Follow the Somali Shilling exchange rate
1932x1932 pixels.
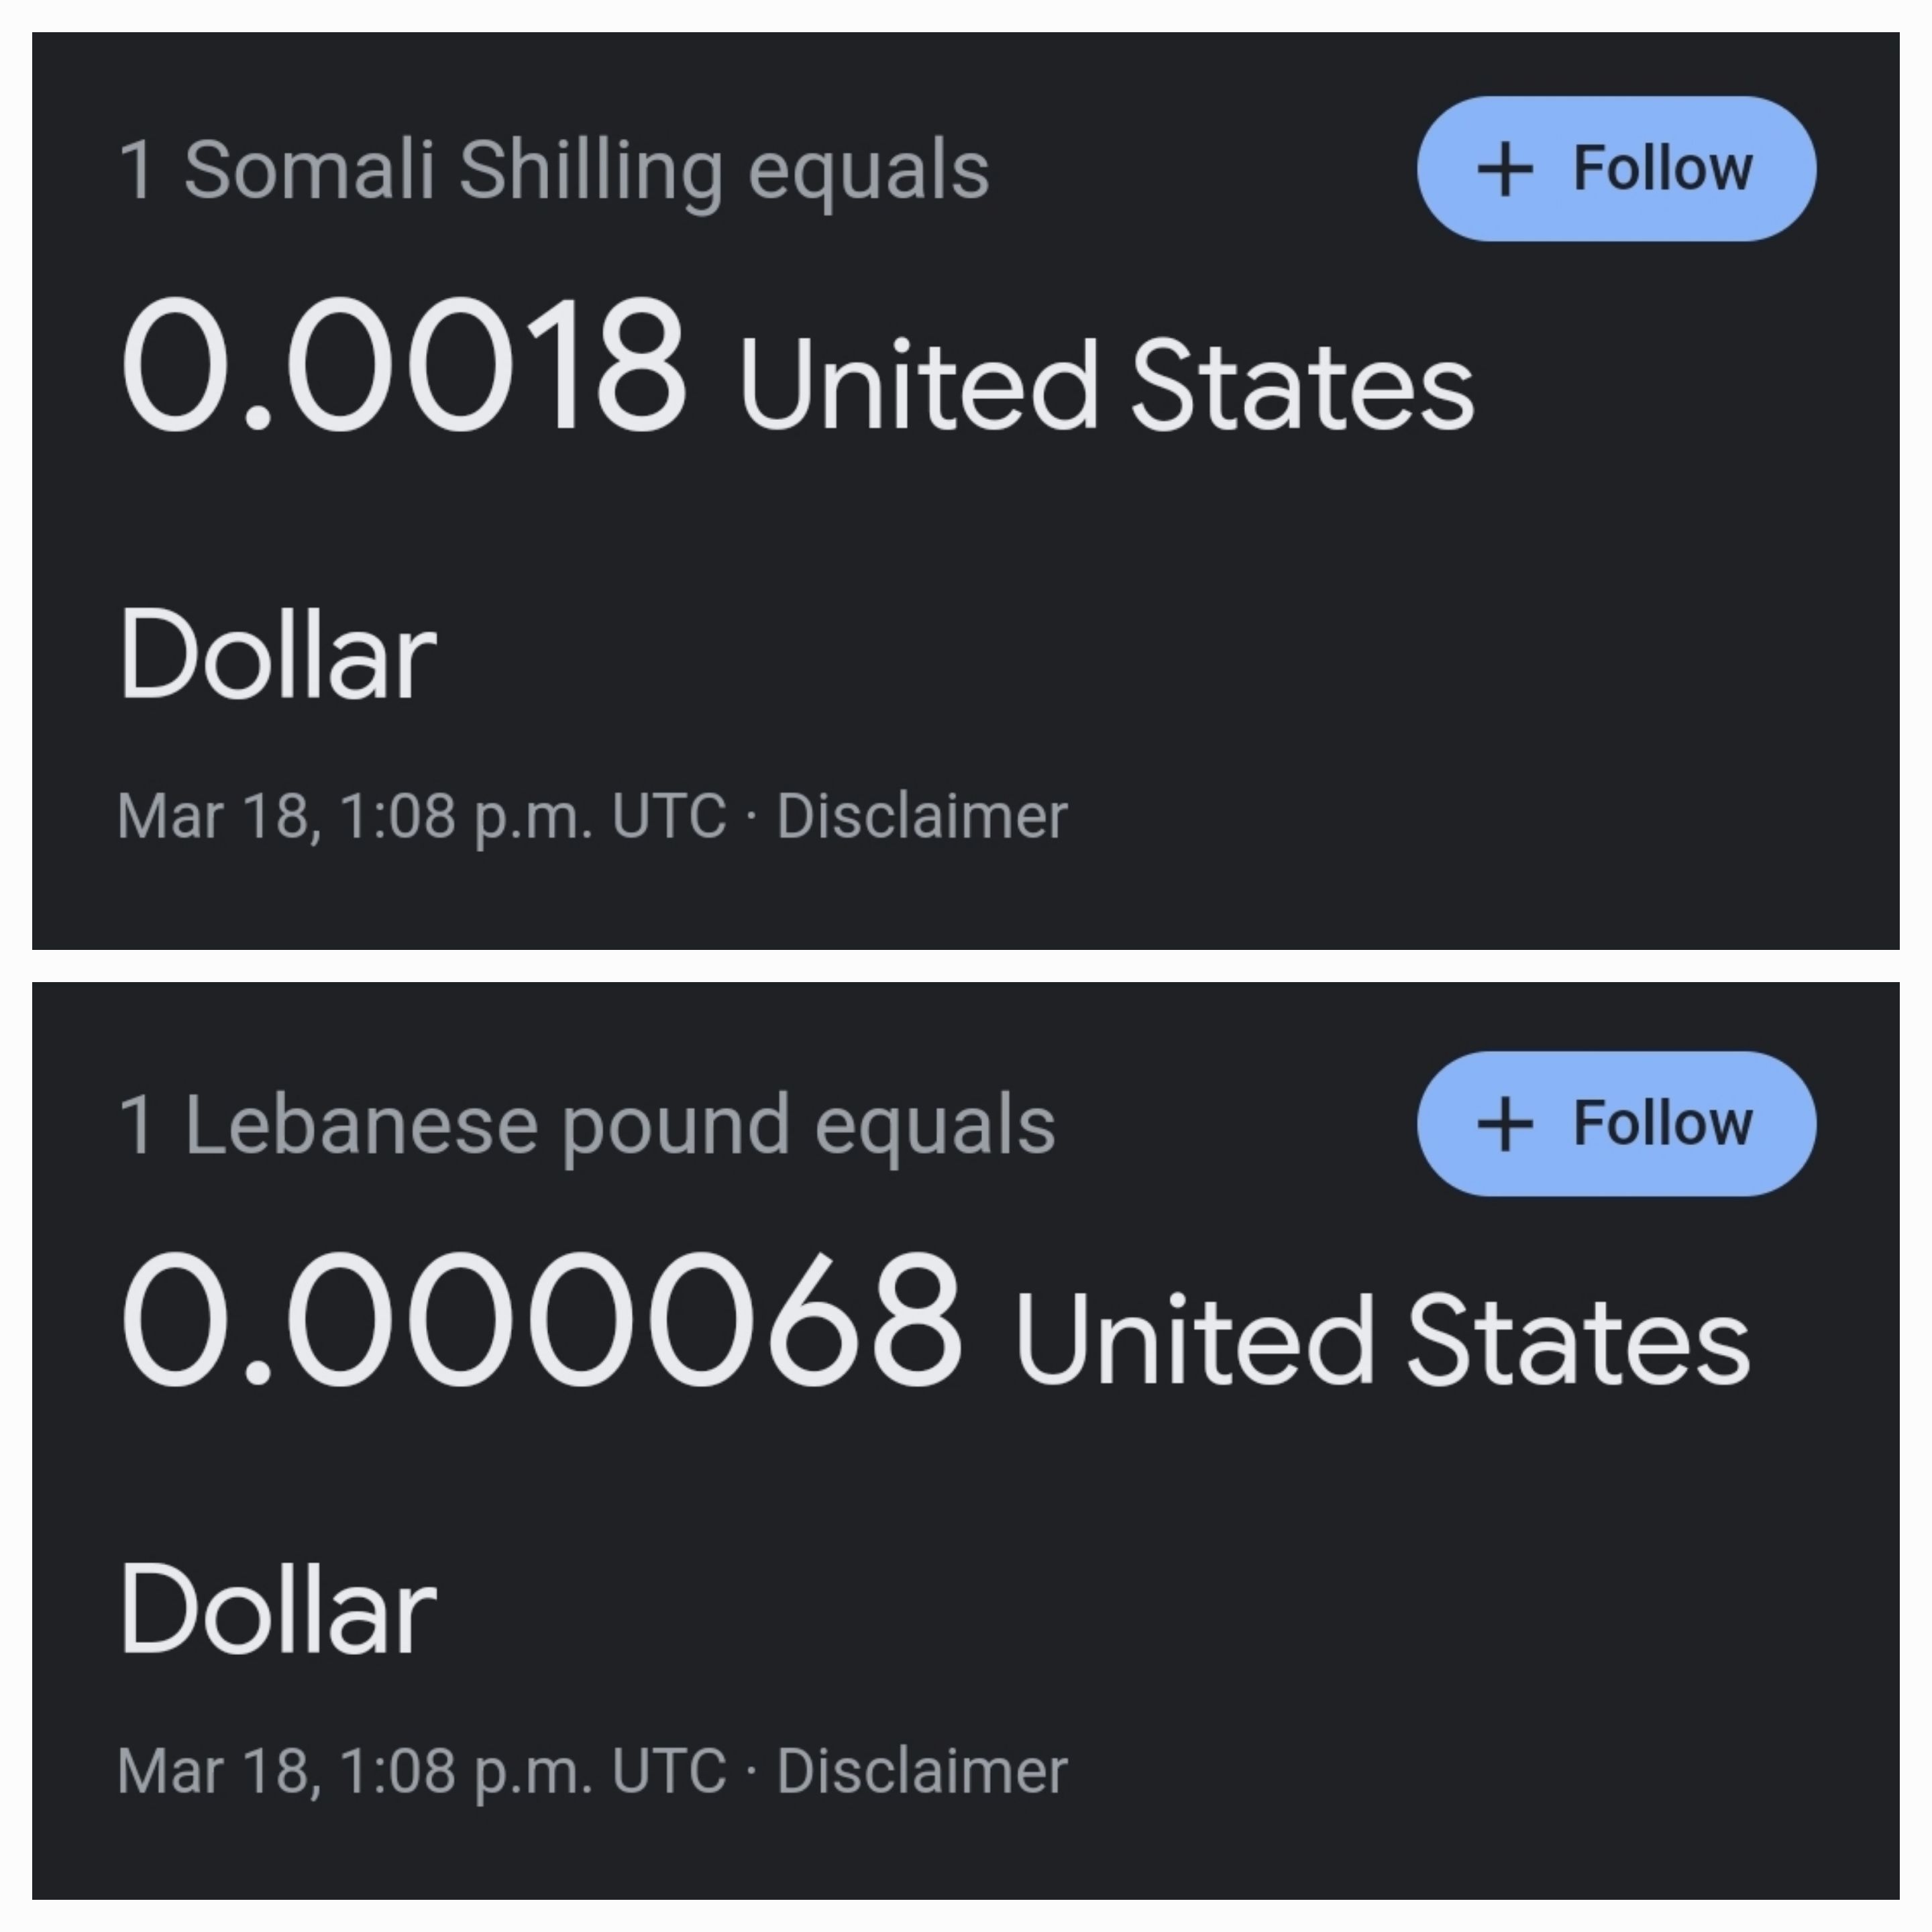1616,169
